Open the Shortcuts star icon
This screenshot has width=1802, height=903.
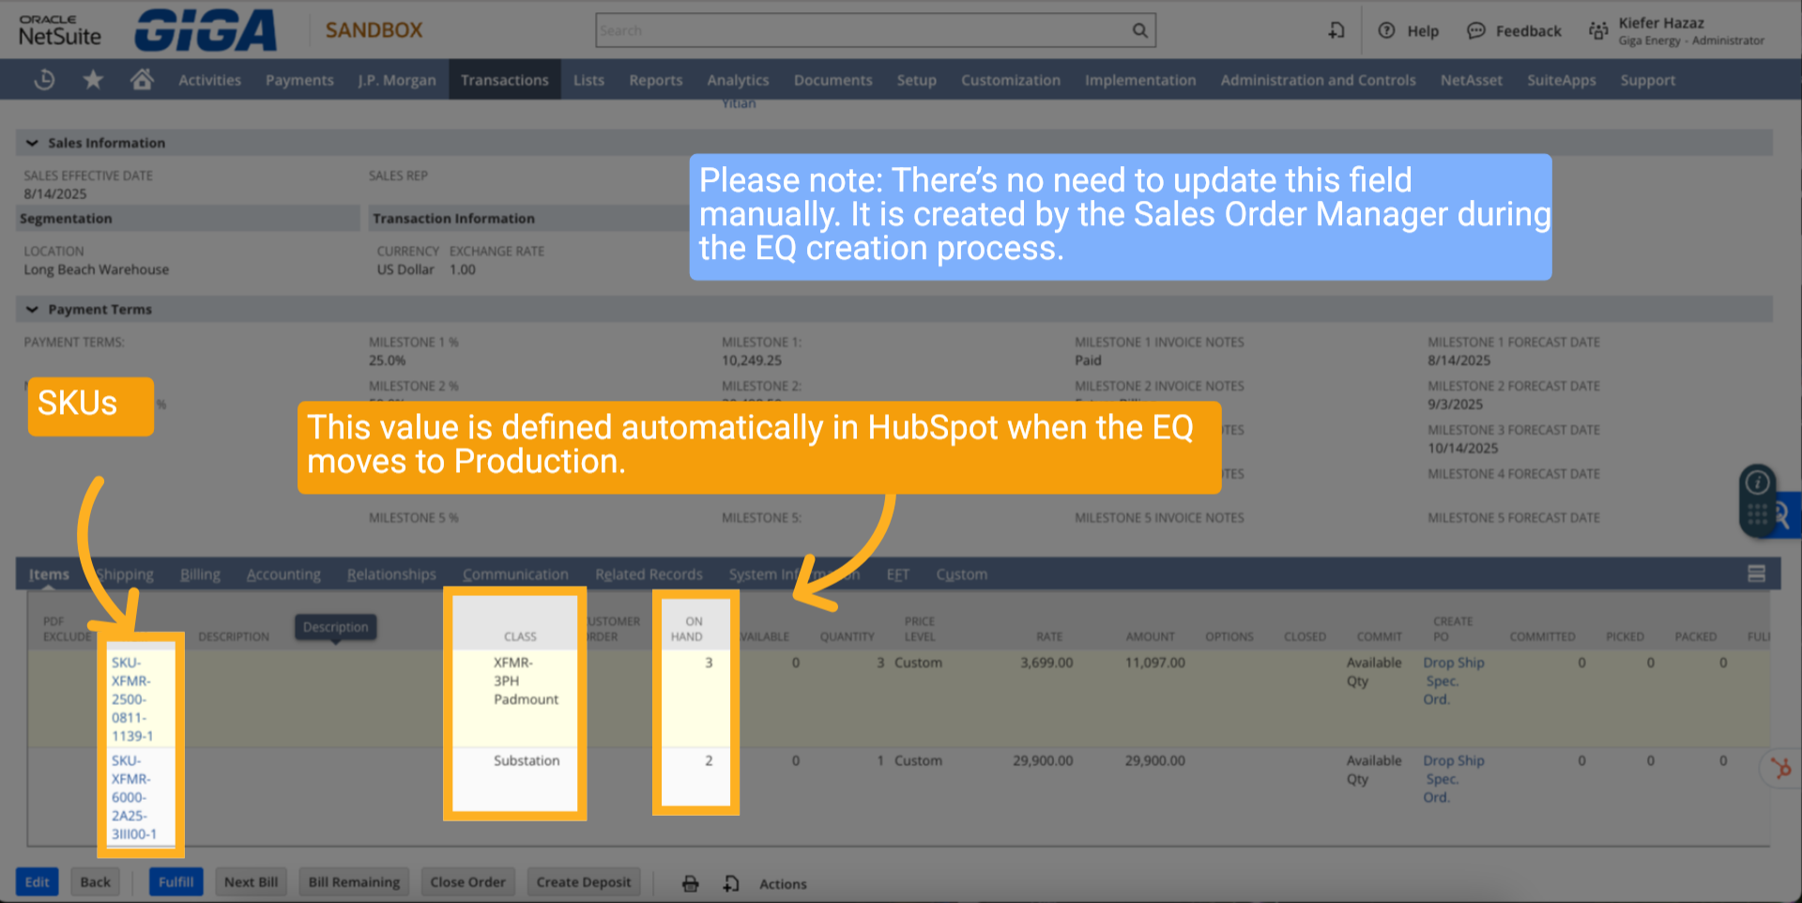[93, 80]
